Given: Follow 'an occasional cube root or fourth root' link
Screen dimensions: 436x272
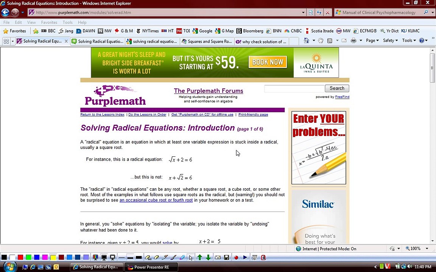Looking at the screenshot, I should coord(156,200).
